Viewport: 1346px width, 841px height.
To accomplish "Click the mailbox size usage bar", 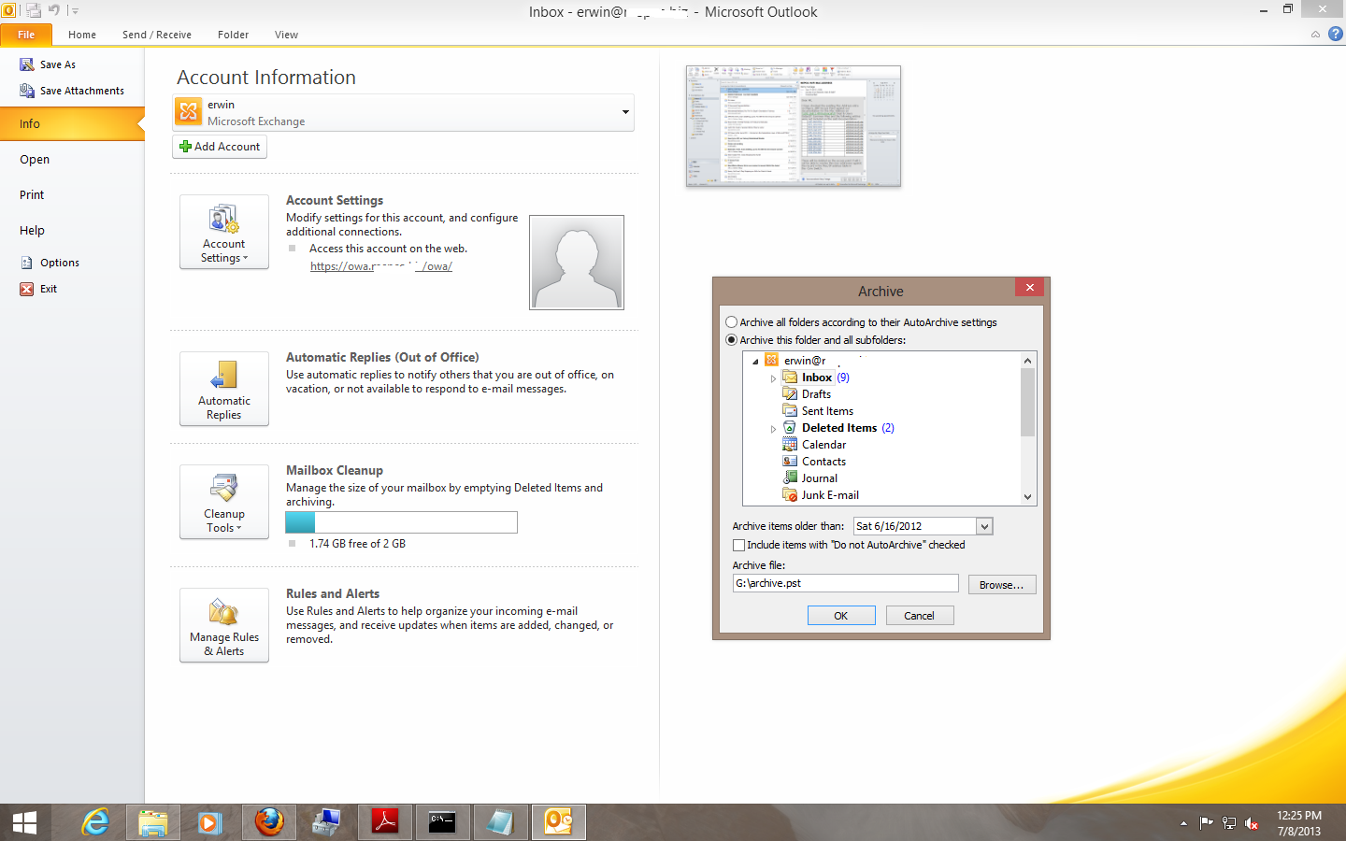I will (401, 522).
